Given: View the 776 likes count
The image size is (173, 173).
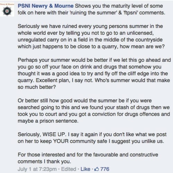Looking at the screenshot, I should [105, 169].
